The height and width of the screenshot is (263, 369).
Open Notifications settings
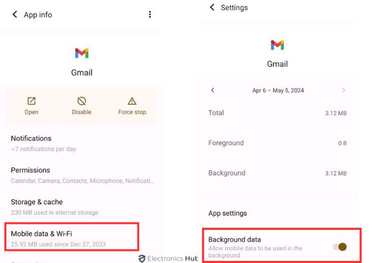tap(81, 143)
